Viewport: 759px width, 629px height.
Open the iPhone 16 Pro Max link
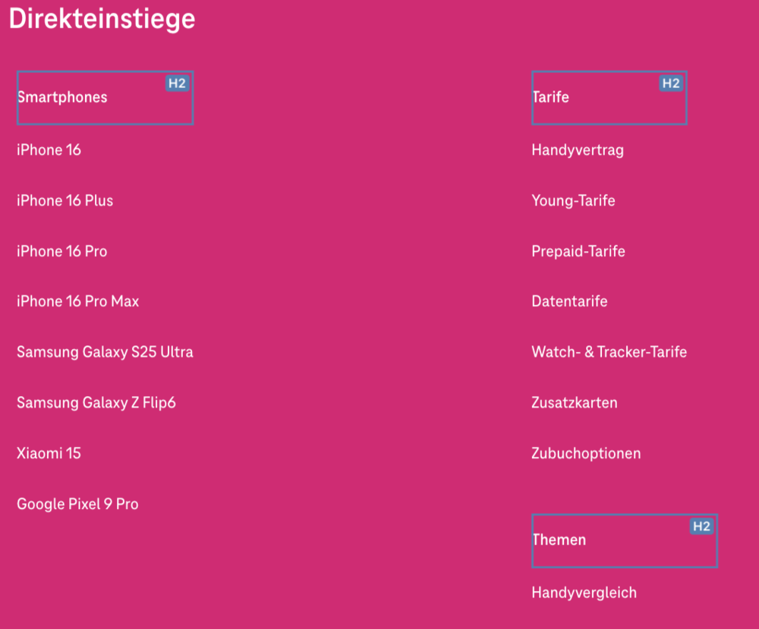[x=77, y=301]
